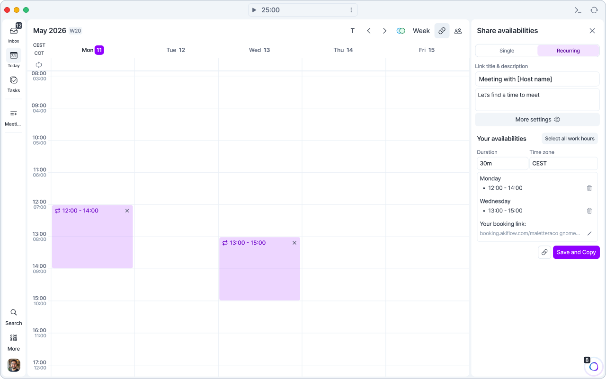Close the Share availabilities panel
Screen dimensions: 606x379
(x=592, y=31)
